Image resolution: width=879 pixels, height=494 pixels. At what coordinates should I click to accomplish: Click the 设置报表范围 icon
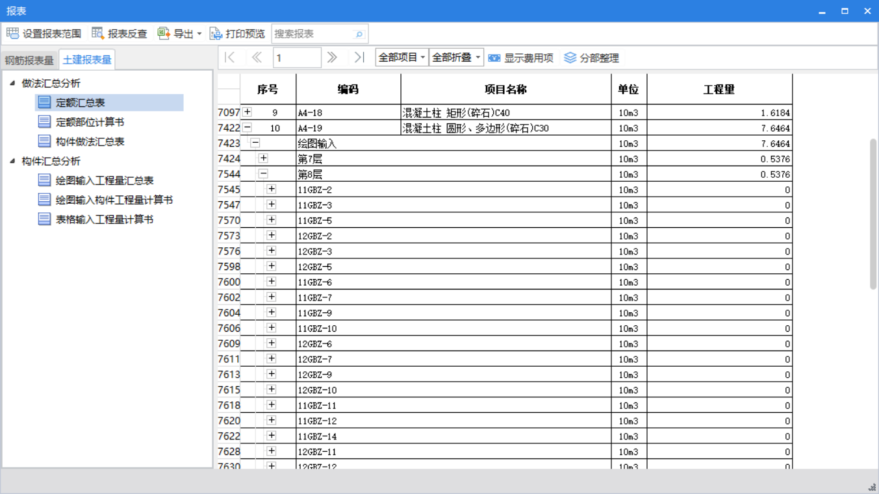(13, 33)
